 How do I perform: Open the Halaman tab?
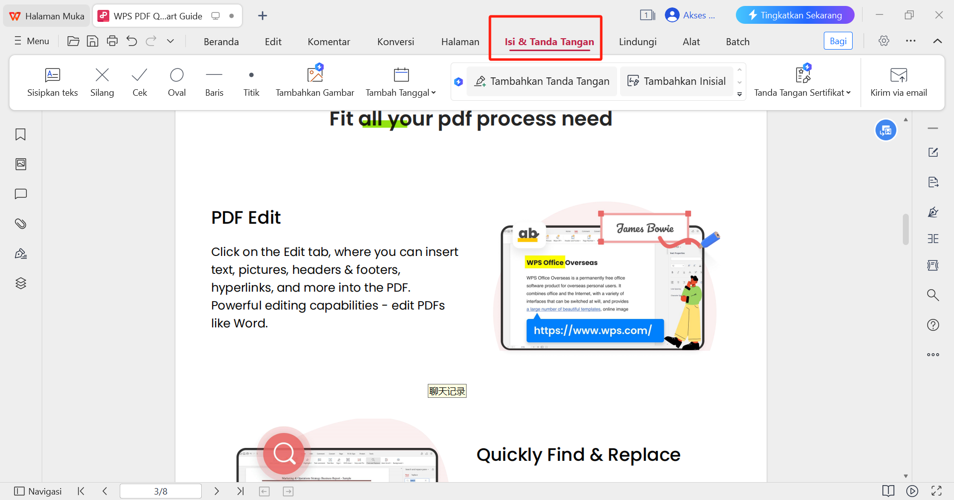460,42
